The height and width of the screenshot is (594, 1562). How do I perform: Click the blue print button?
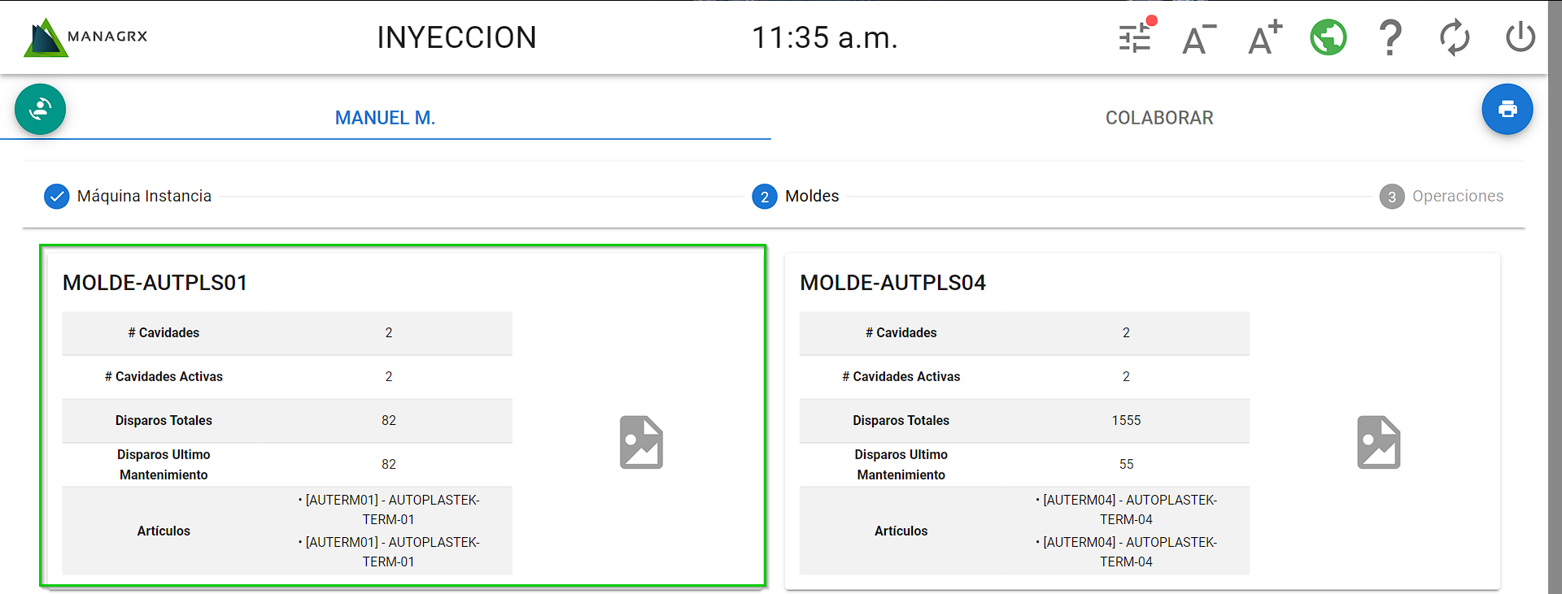[1507, 109]
